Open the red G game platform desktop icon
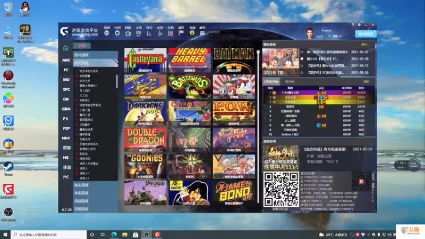425x239 pixels. pyautogui.click(x=8, y=191)
